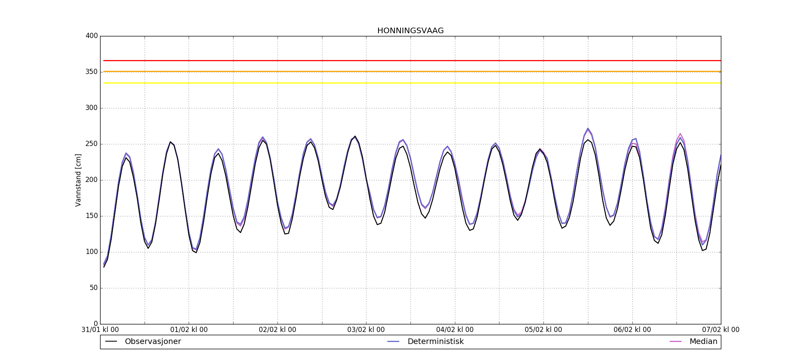Click the 03/02 kl 00 date label

[x=366, y=330]
